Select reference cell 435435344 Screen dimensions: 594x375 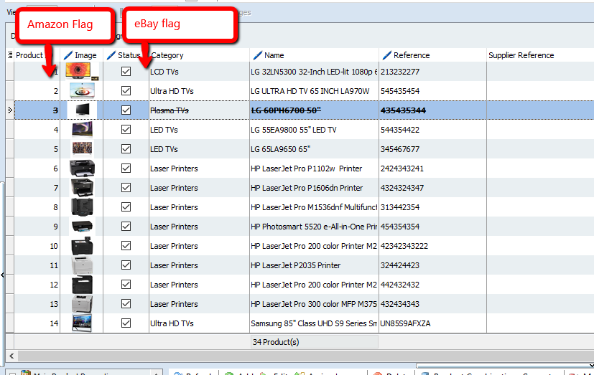432,110
